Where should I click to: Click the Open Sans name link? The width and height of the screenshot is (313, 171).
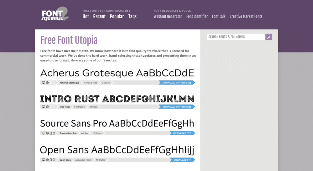pos(65,160)
